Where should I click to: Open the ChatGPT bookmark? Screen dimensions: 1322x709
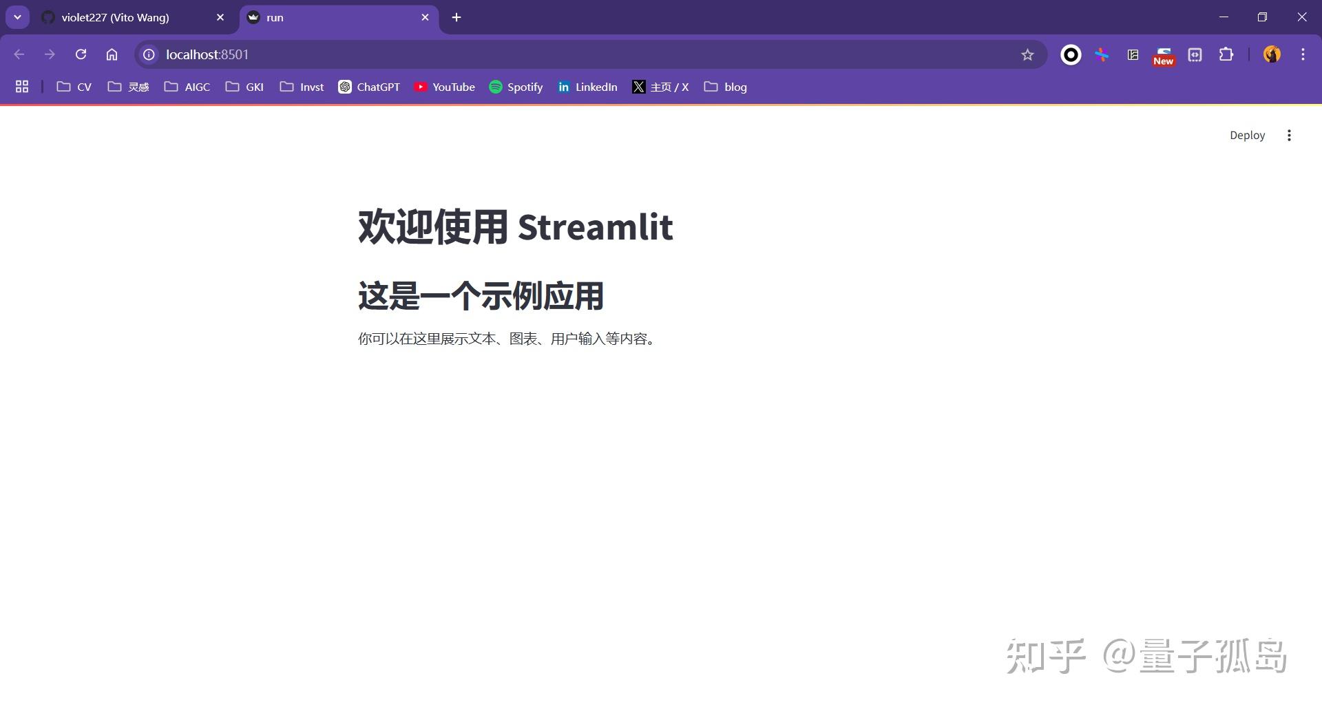click(369, 87)
